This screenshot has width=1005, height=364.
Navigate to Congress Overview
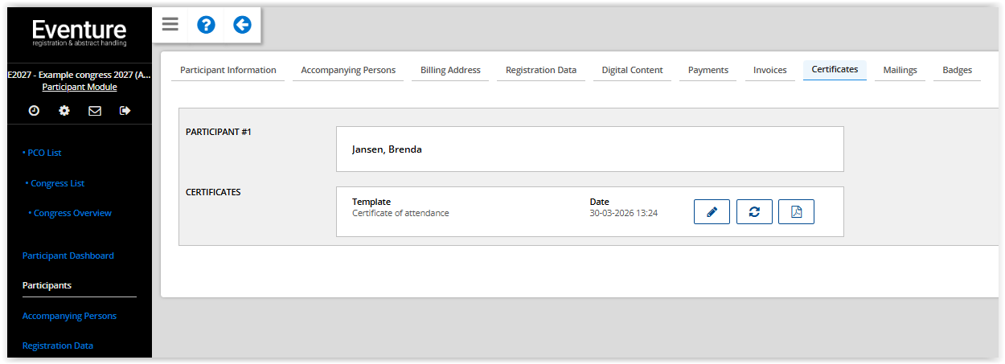72,214
